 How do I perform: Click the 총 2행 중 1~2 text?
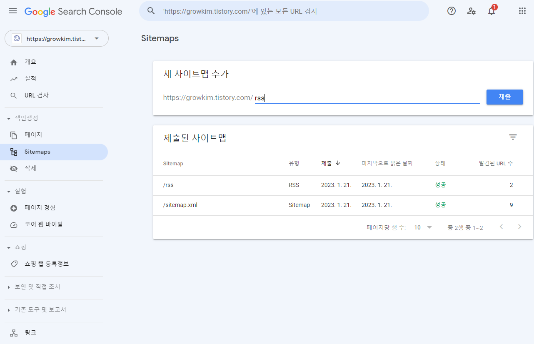465,228
